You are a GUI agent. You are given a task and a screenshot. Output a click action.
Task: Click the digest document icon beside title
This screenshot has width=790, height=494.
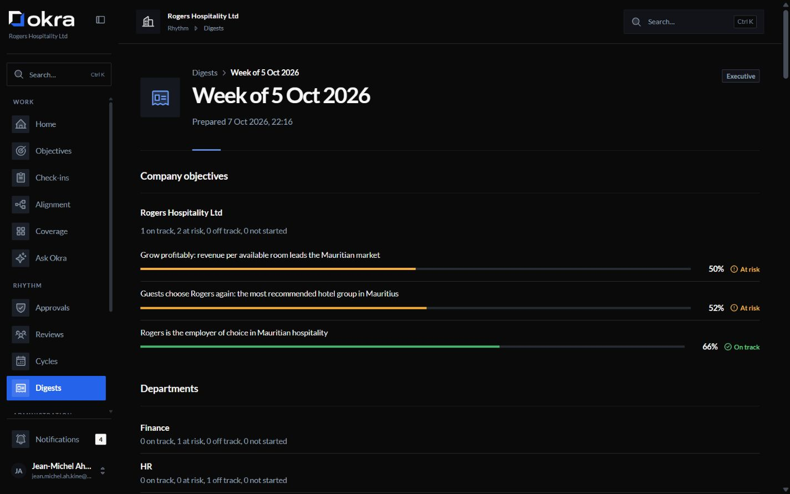(160, 98)
